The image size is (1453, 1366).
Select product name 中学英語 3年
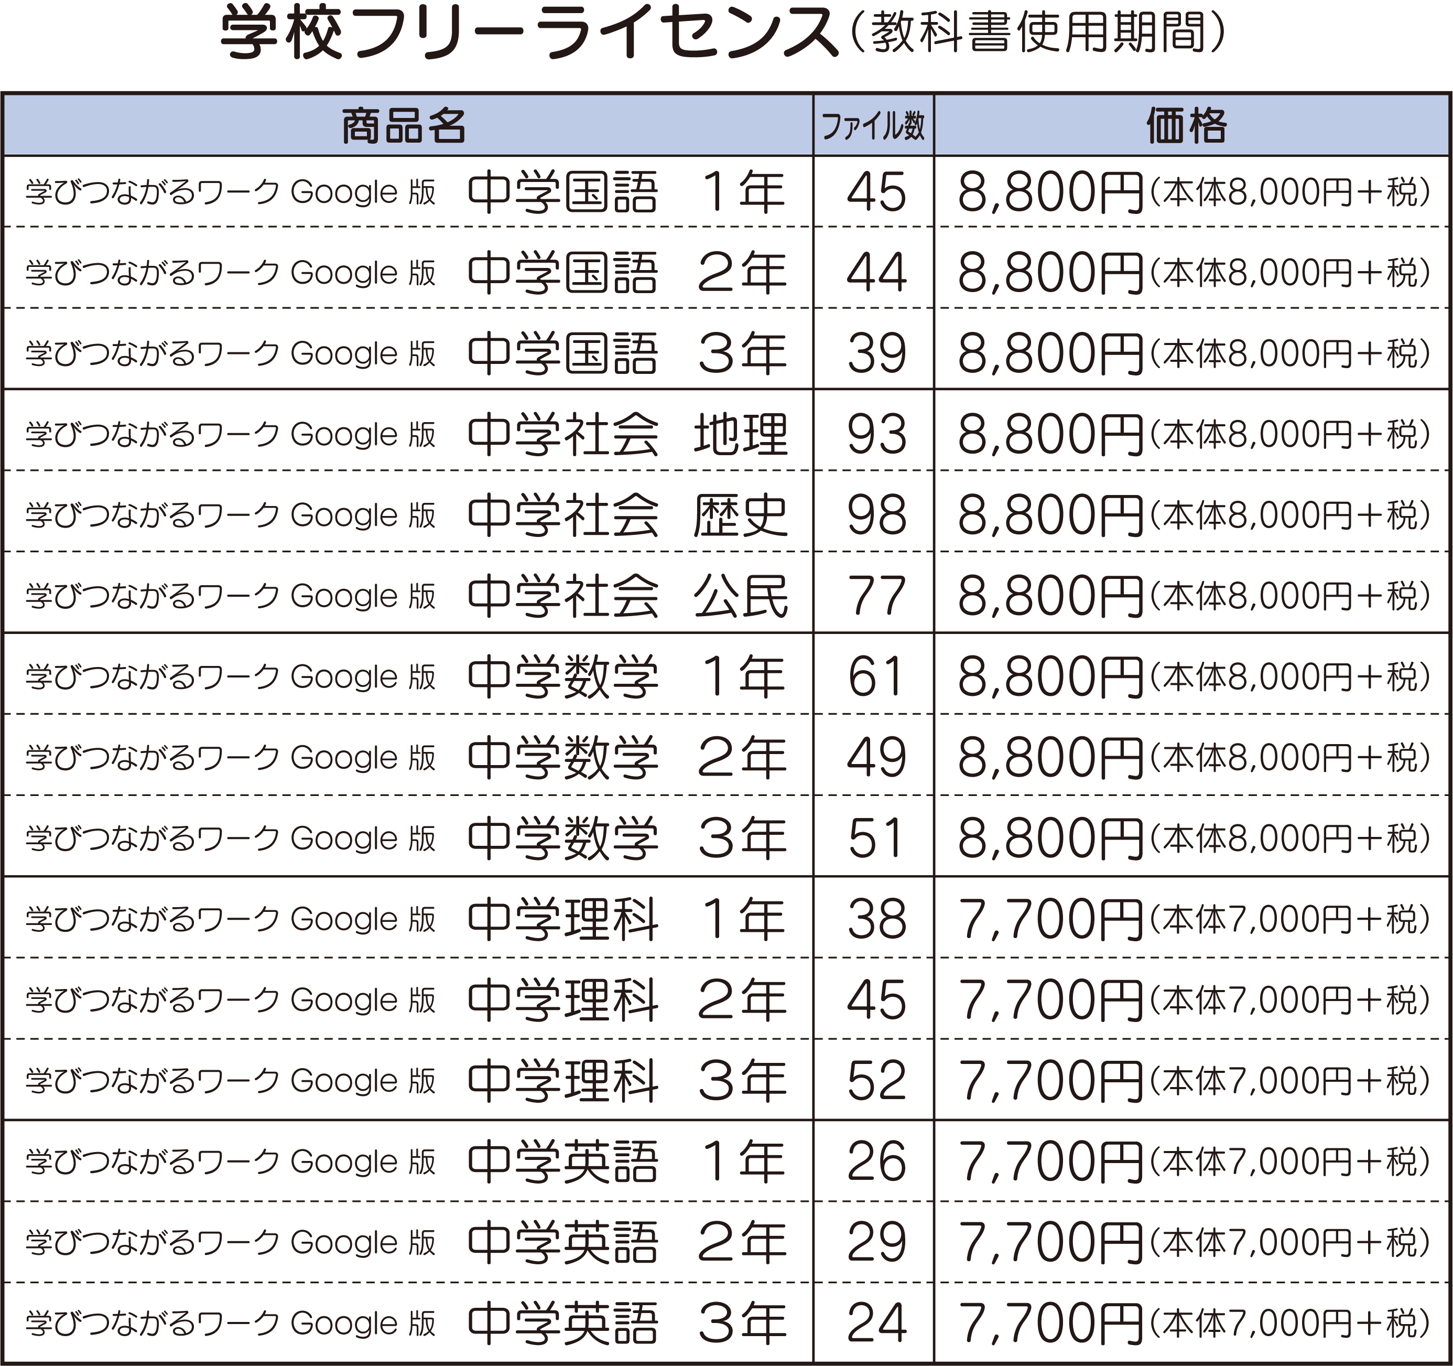coord(626,1324)
